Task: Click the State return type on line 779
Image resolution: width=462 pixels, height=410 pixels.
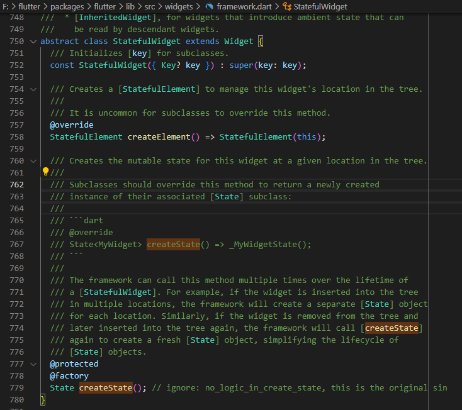Action: [x=62, y=388]
